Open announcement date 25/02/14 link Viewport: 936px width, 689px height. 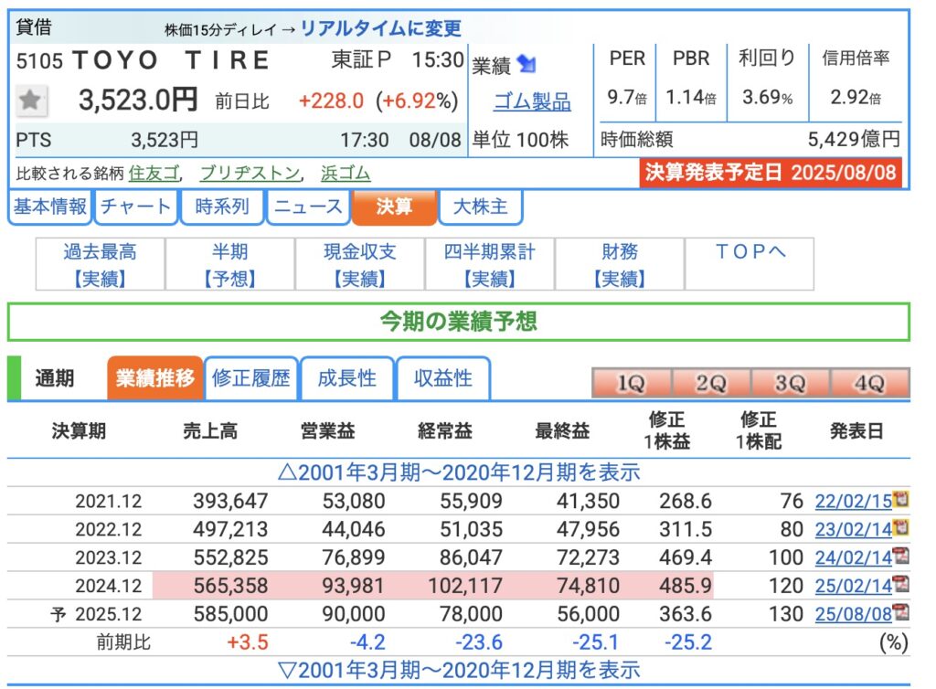pyautogui.click(x=853, y=586)
